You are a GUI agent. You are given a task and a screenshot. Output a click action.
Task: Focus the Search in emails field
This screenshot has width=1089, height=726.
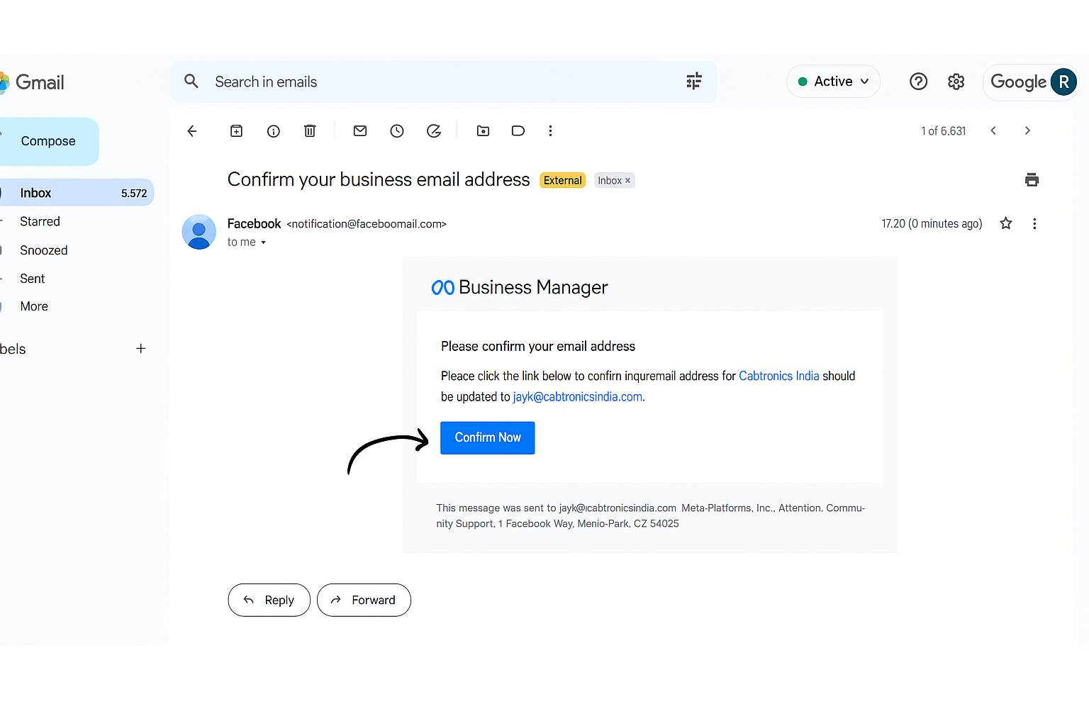click(x=444, y=82)
